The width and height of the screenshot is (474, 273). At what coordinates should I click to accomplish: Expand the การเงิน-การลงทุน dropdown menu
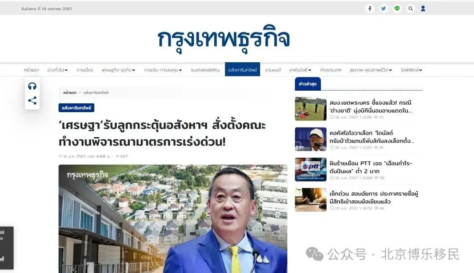click(x=163, y=70)
